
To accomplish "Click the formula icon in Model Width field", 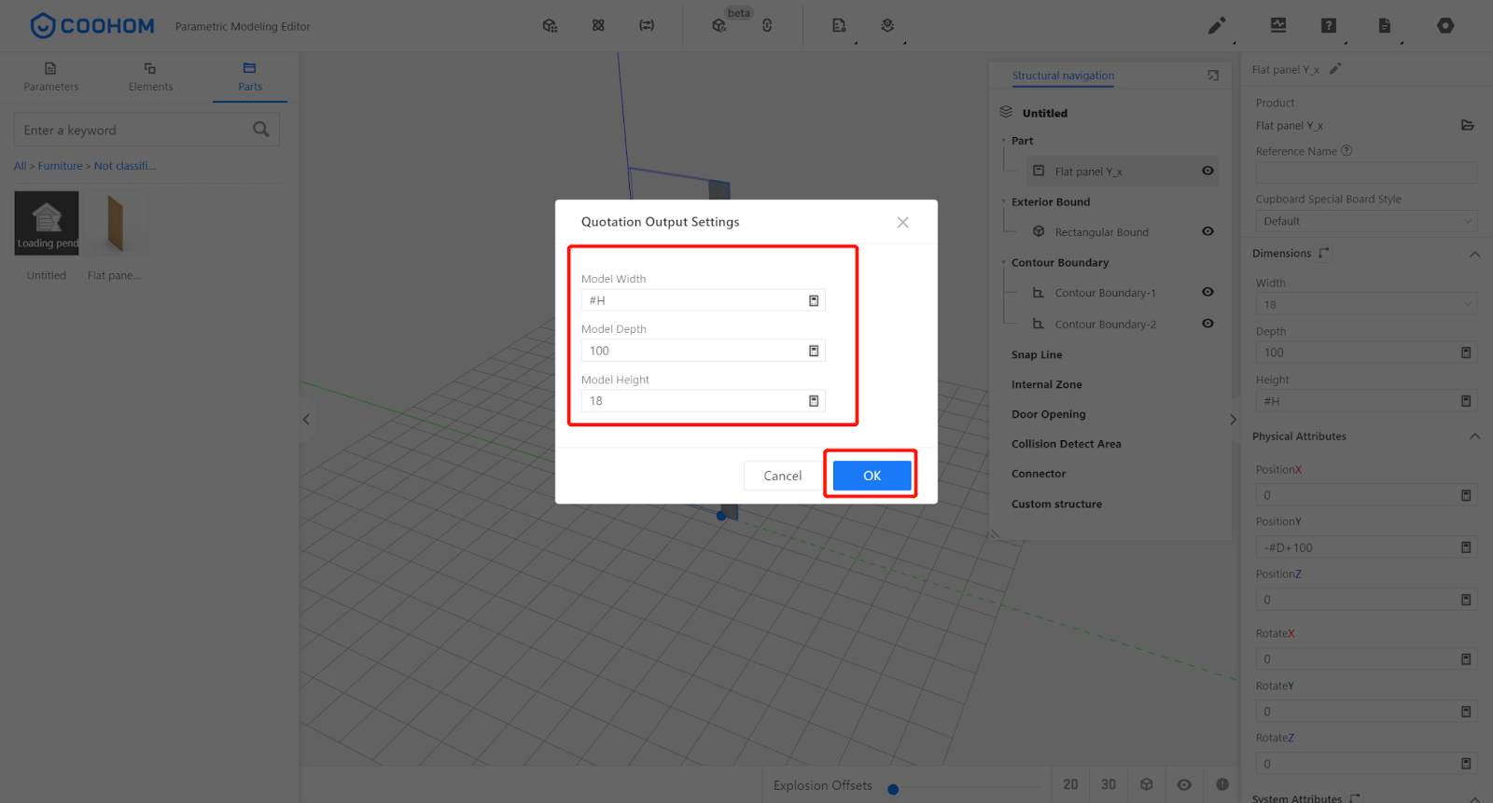I will (814, 300).
